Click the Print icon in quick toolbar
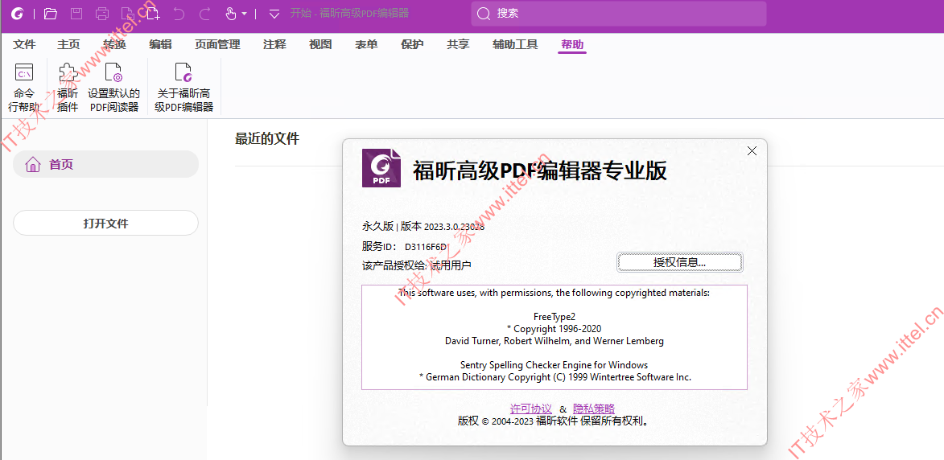Image resolution: width=944 pixels, height=460 pixels. [x=102, y=13]
